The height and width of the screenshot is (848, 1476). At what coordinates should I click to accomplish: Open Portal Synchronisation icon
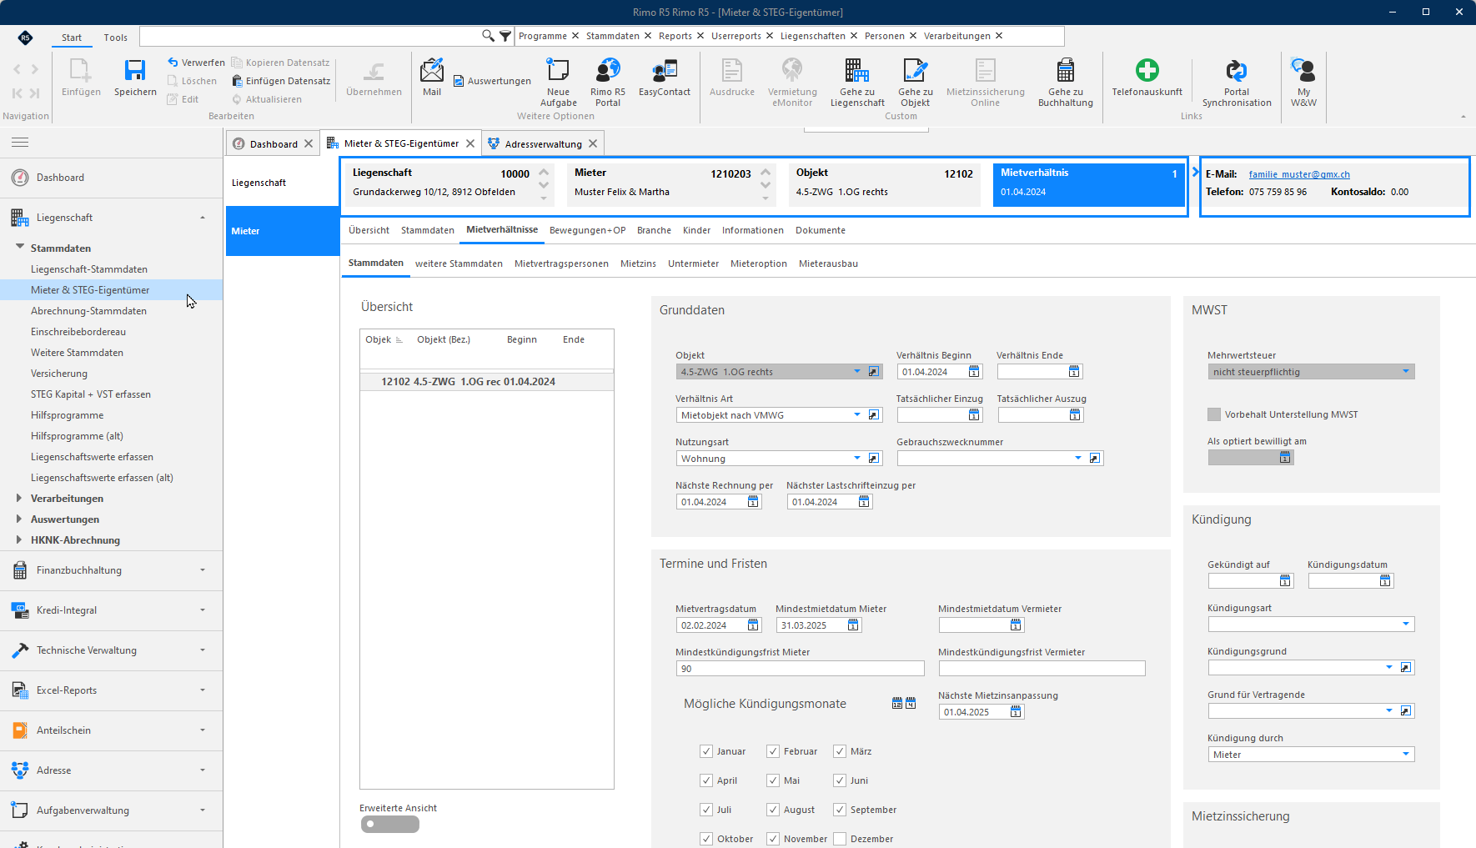(1237, 70)
